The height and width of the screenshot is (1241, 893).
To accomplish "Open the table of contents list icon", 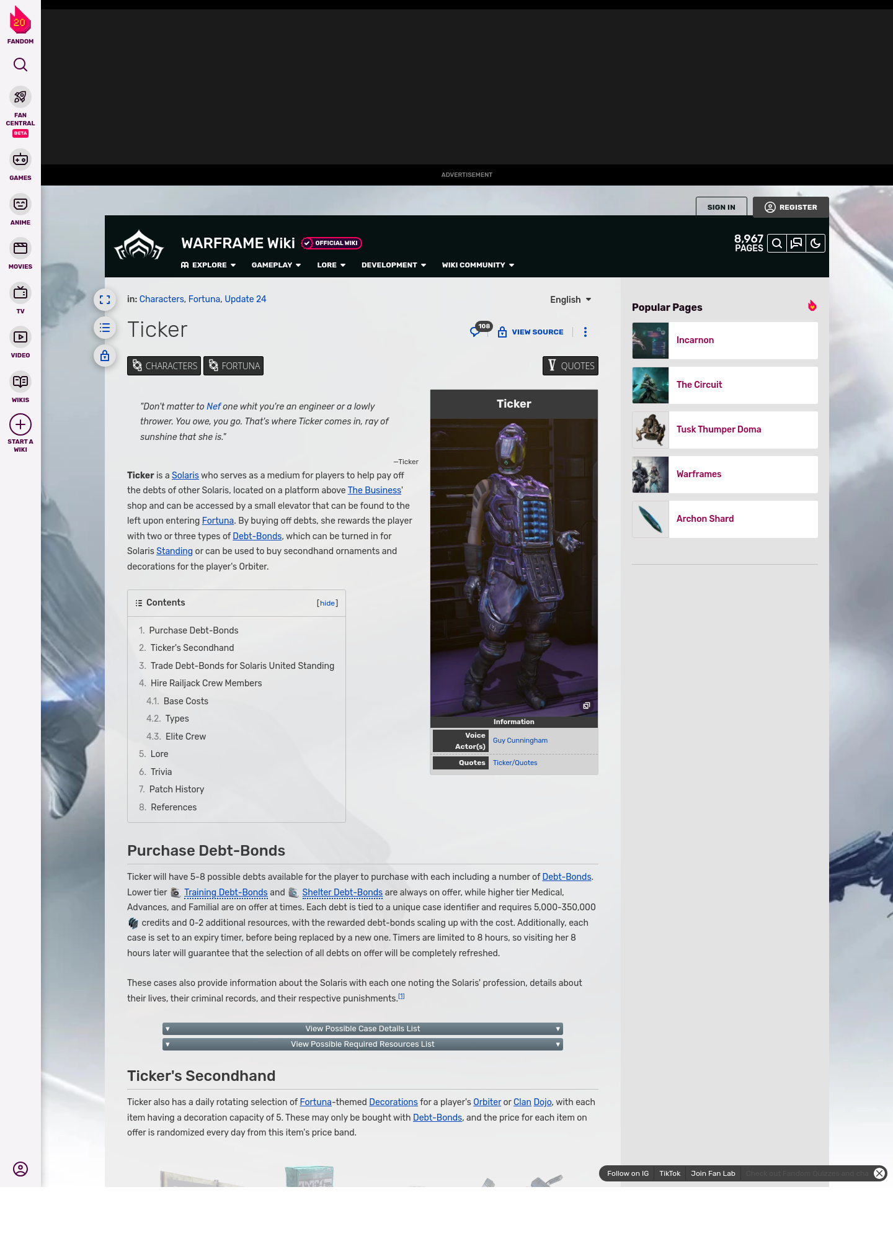I will pos(105,328).
